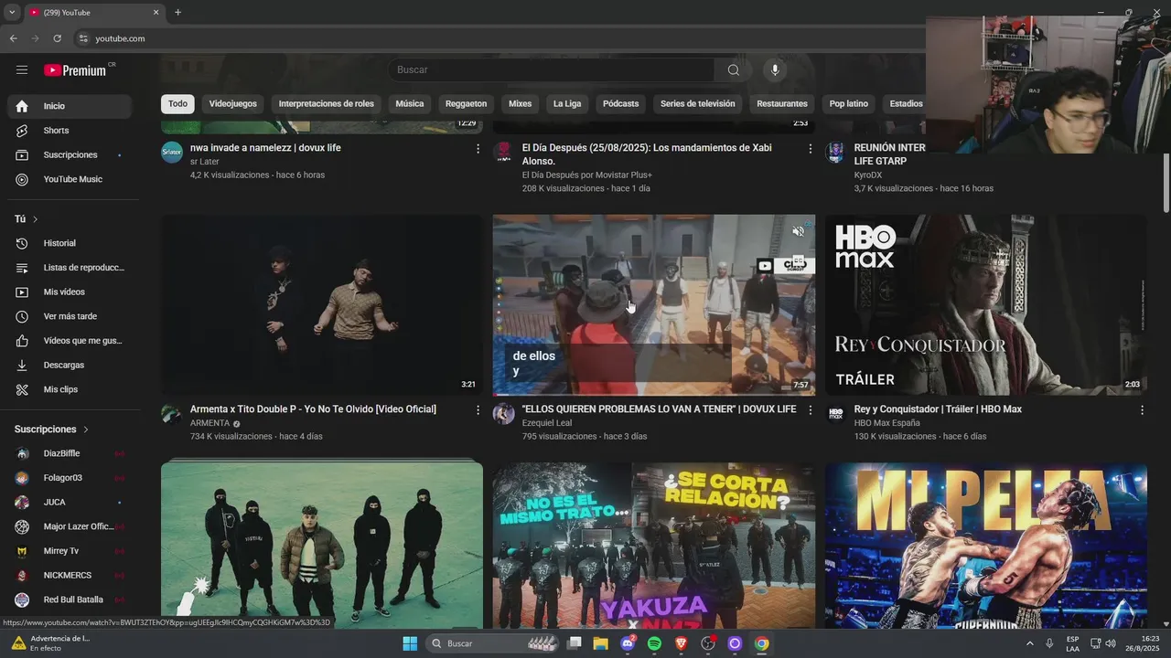Reload the page in browser
1171x658 pixels.
tap(57, 38)
